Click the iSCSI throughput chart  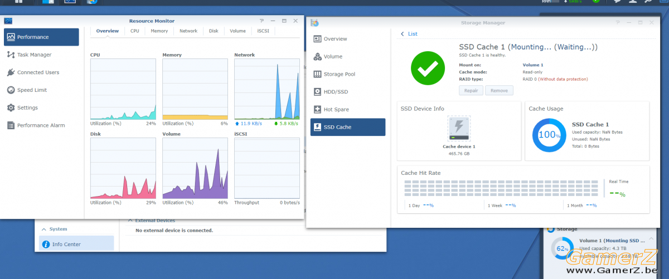(267, 168)
